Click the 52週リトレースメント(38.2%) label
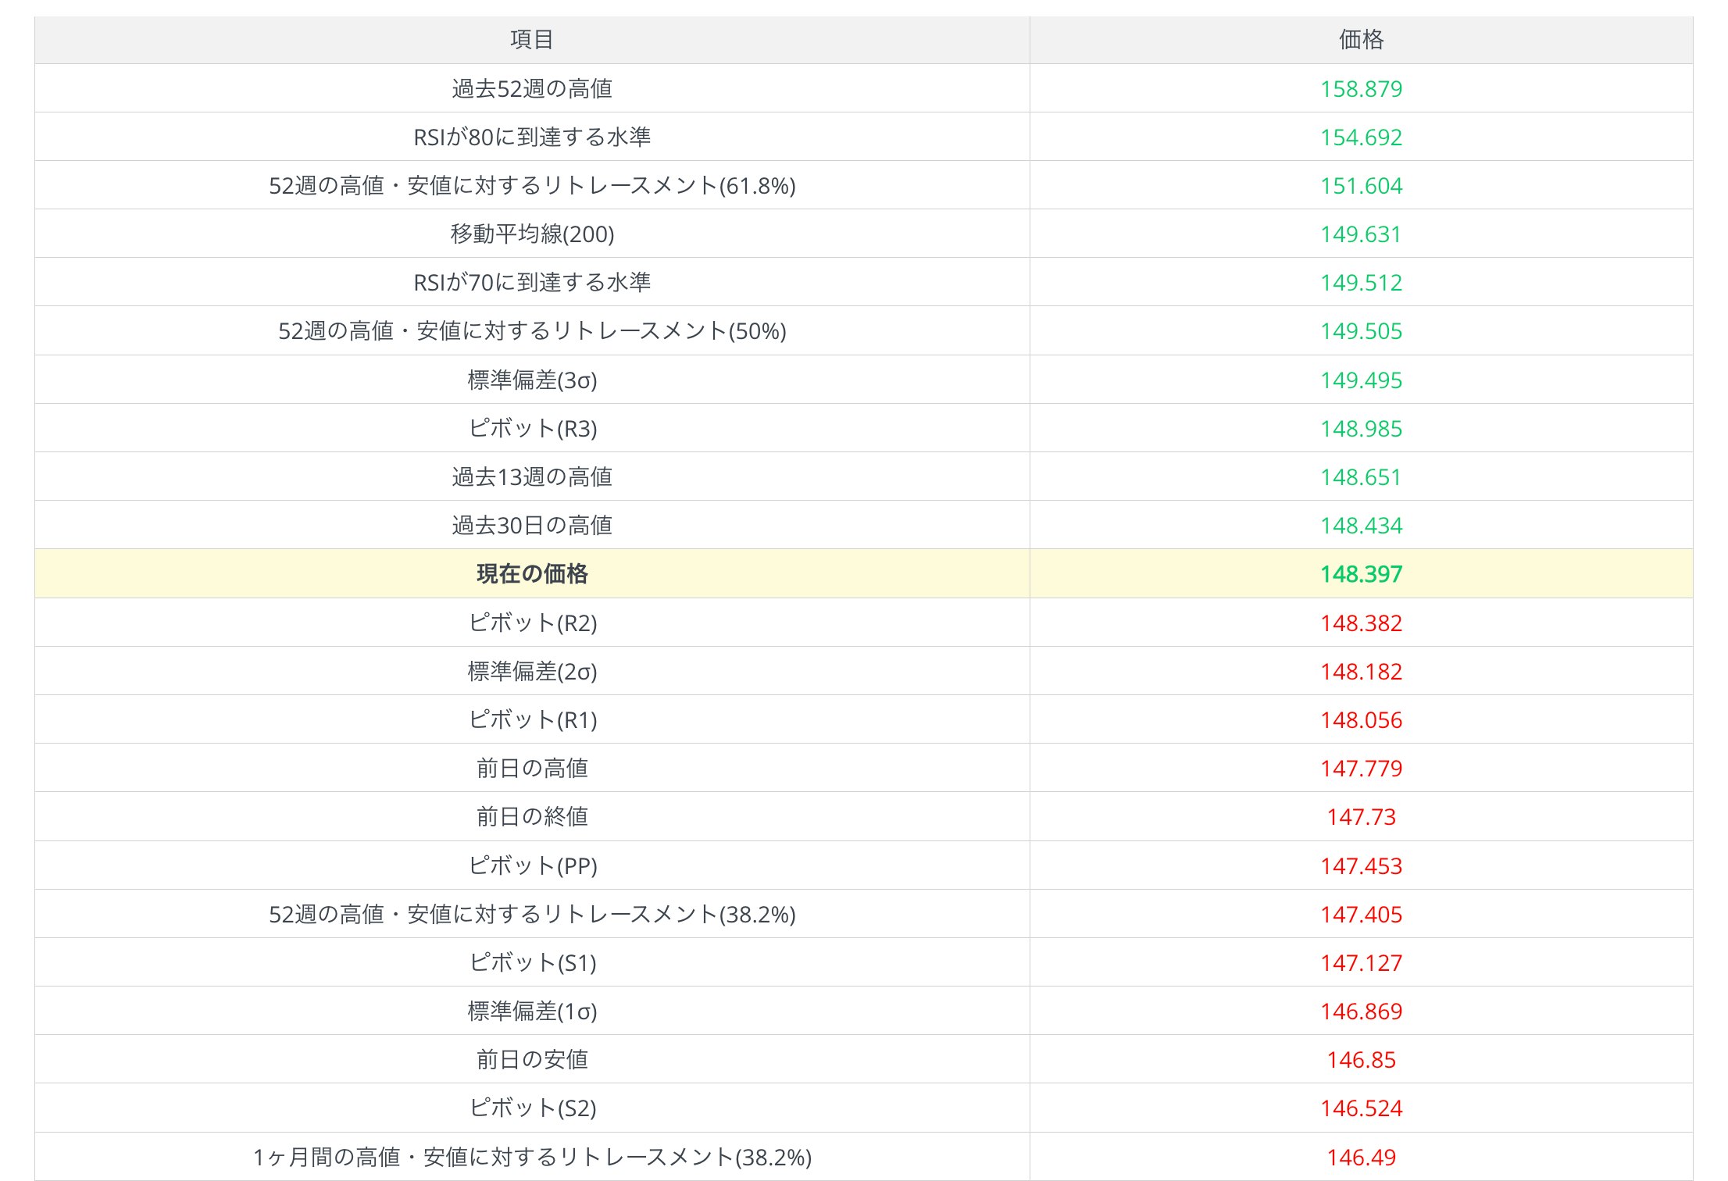Screen dimensions: 1728x1181 532,914
